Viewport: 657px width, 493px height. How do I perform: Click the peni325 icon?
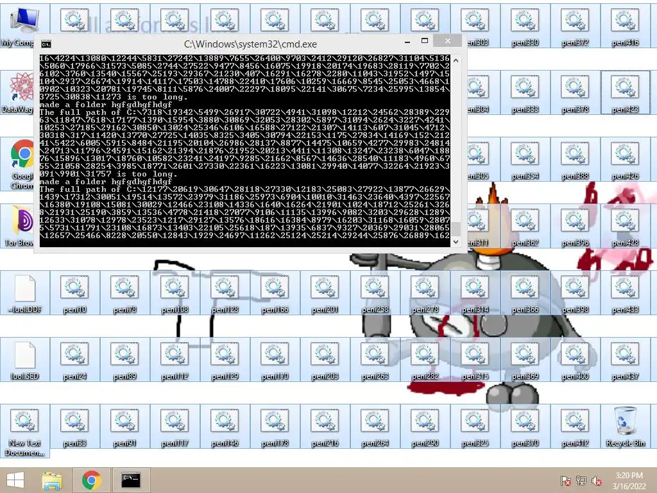(x=475, y=427)
